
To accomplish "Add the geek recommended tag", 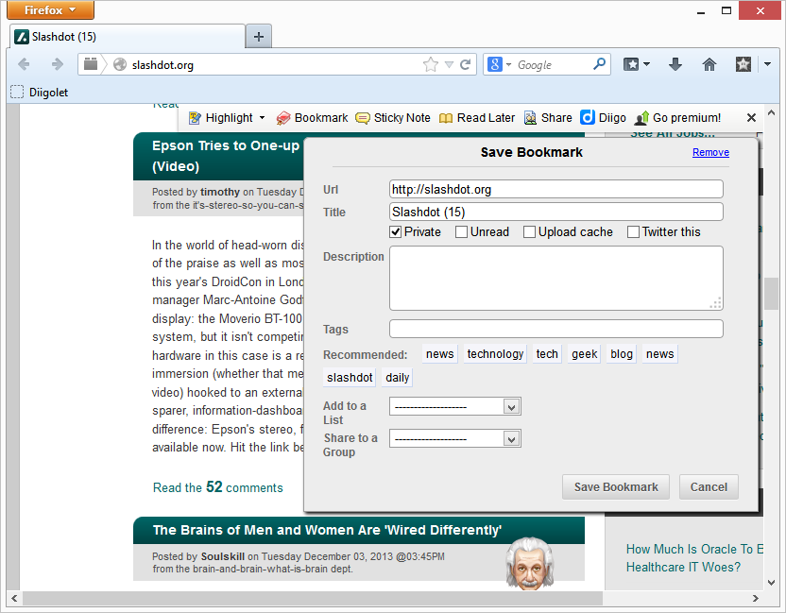I will (x=584, y=354).
